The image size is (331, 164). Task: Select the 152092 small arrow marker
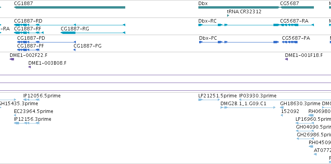(282, 115)
